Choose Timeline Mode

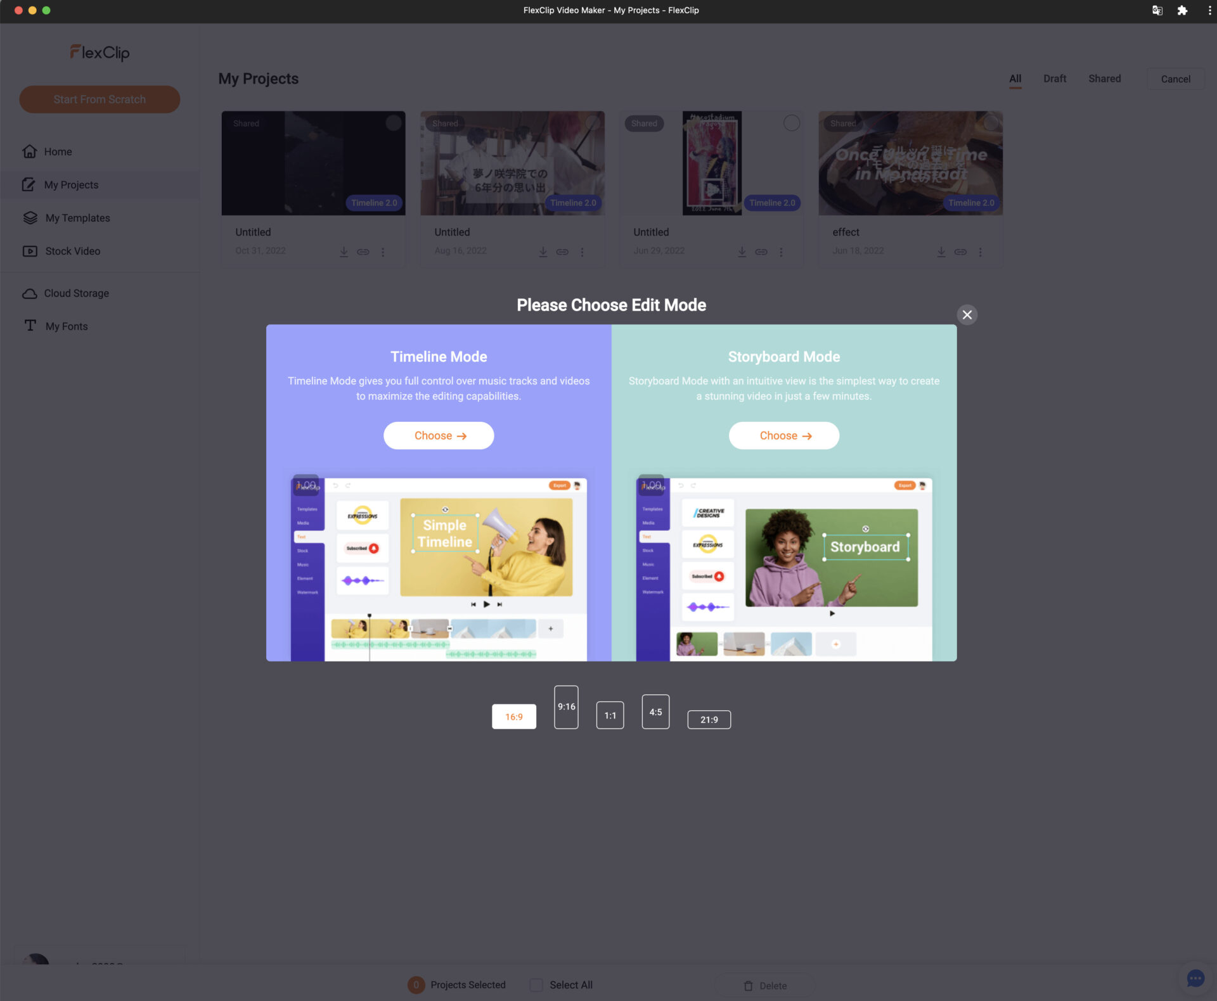point(439,436)
